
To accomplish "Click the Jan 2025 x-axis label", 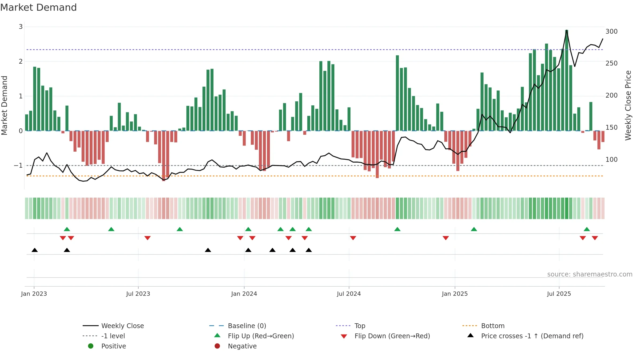I will pos(455,294).
